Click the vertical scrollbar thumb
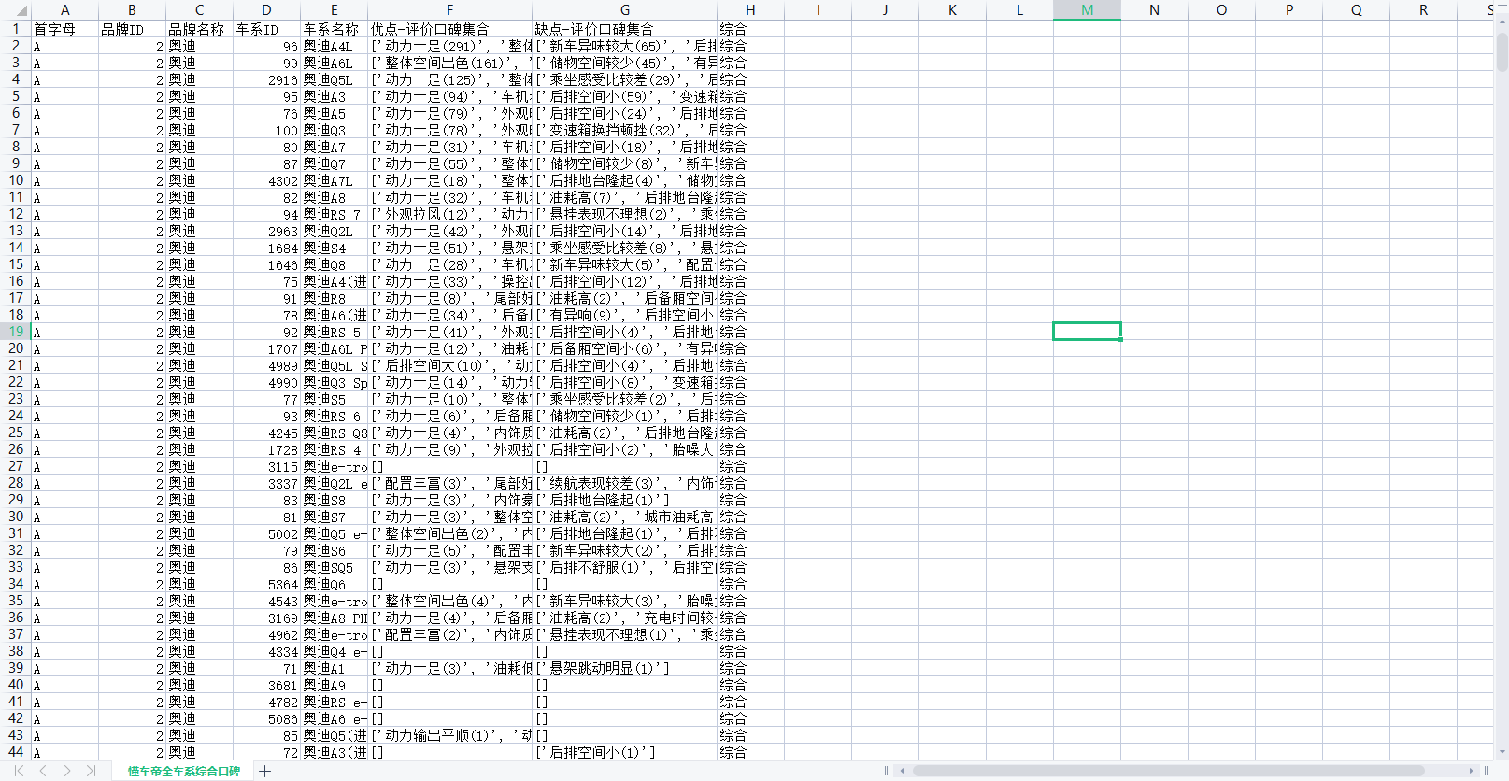Screen dimensions: 1509x781 [1502, 52]
